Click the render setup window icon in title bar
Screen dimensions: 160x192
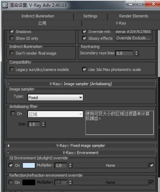(5, 5)
